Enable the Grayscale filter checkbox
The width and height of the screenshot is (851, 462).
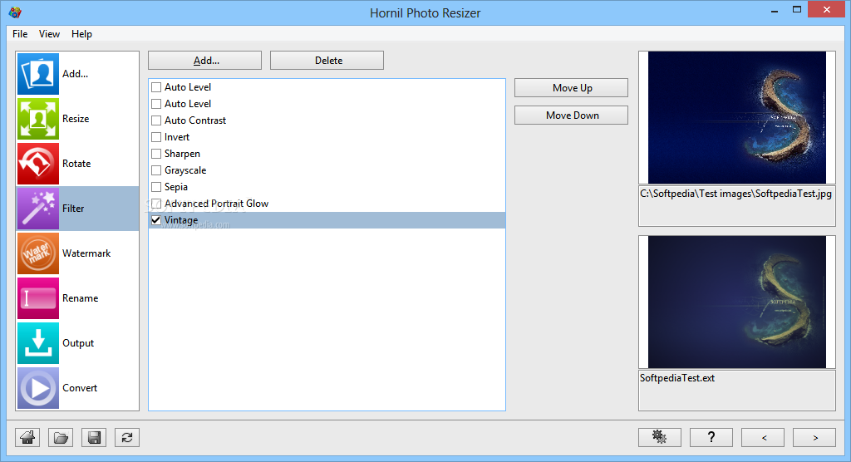(x=156, y=170)
